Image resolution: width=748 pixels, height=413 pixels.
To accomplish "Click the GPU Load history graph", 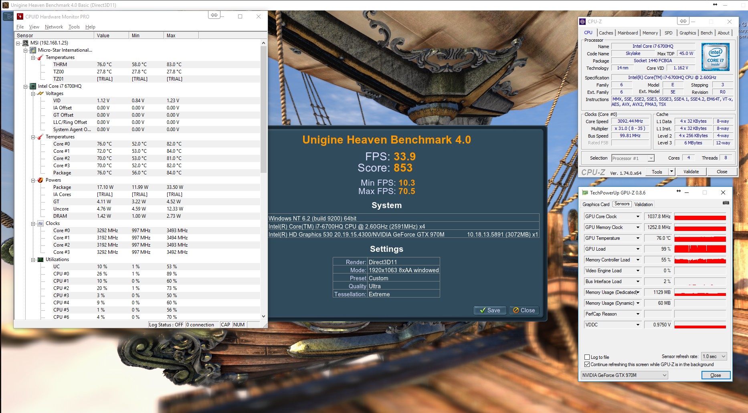I will pyautogui.click(x=700, y=249).
